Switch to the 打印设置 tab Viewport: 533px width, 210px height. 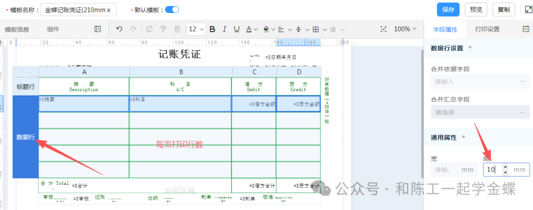(x=487, y=29)
